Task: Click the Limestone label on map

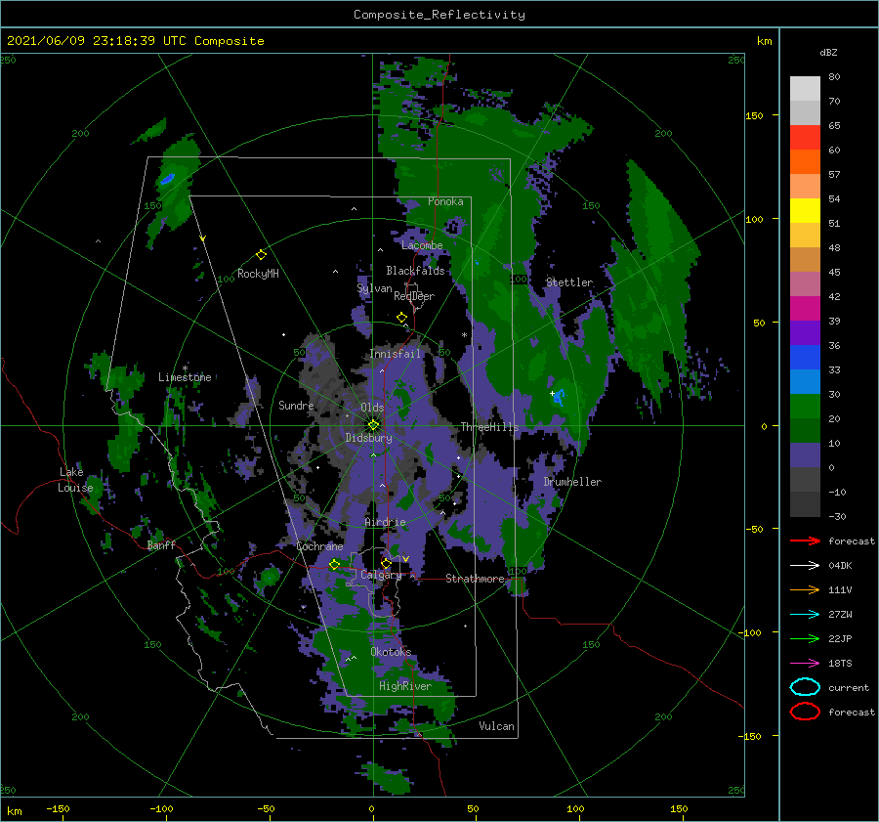Action: point(185,377)
